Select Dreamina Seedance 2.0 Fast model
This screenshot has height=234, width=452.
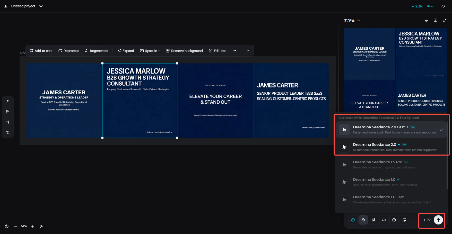(x=391, y=130)
